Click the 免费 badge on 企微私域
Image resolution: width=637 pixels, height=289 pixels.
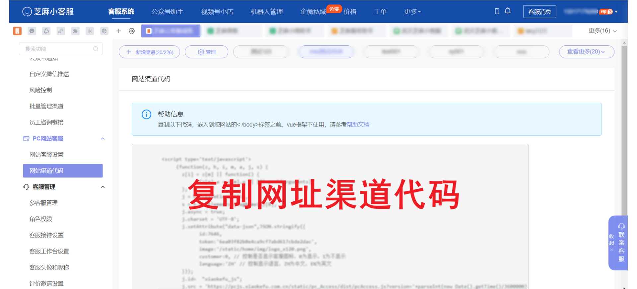point(334,9)
